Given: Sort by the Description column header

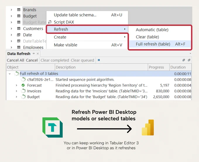Looking at the screenshot, I should pyautogui.click(x=102, y=67).
